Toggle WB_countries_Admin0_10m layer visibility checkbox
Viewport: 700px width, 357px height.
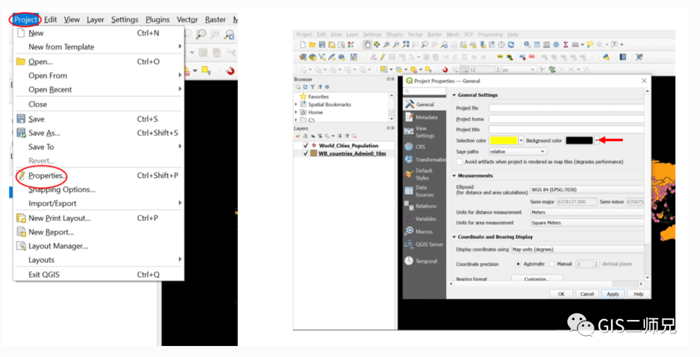306,154
